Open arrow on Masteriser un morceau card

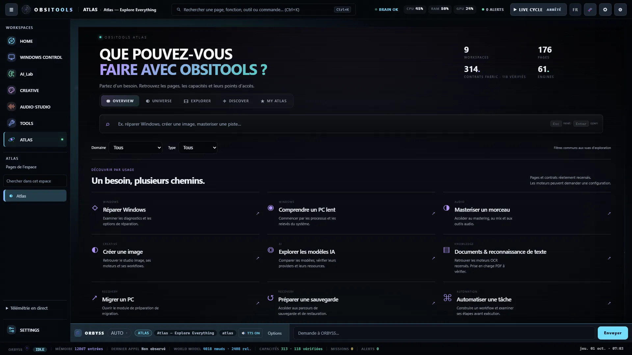tap(609, 214)
